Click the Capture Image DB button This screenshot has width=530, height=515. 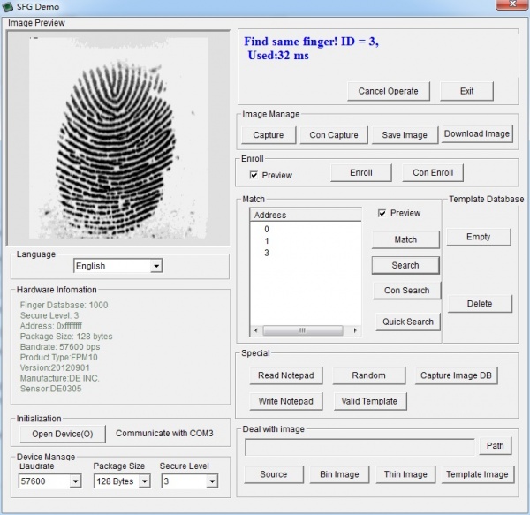pyautogui.click(x=456, y=375)
